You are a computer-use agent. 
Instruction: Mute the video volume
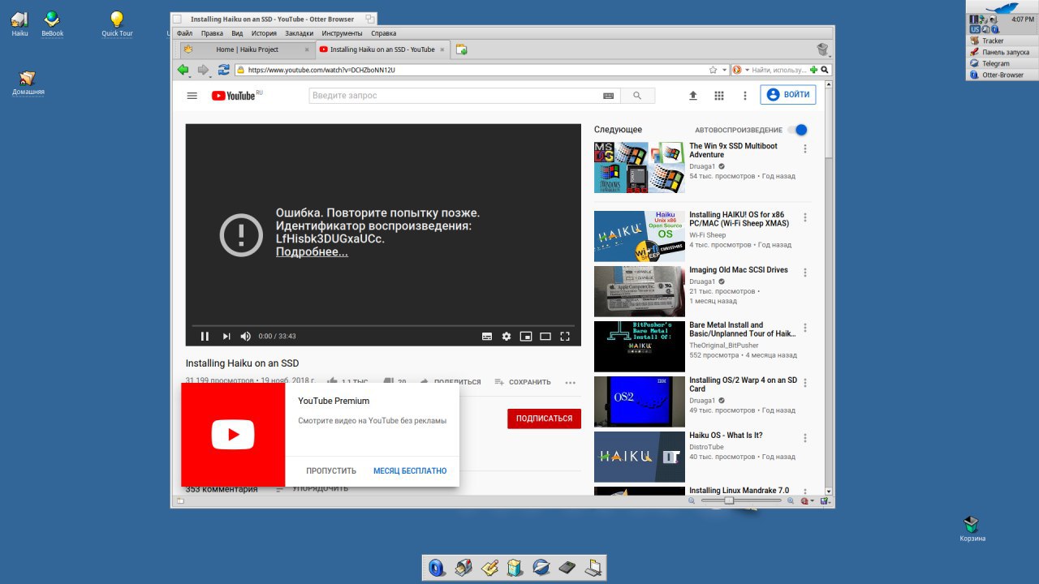click(x=246, y=336)
